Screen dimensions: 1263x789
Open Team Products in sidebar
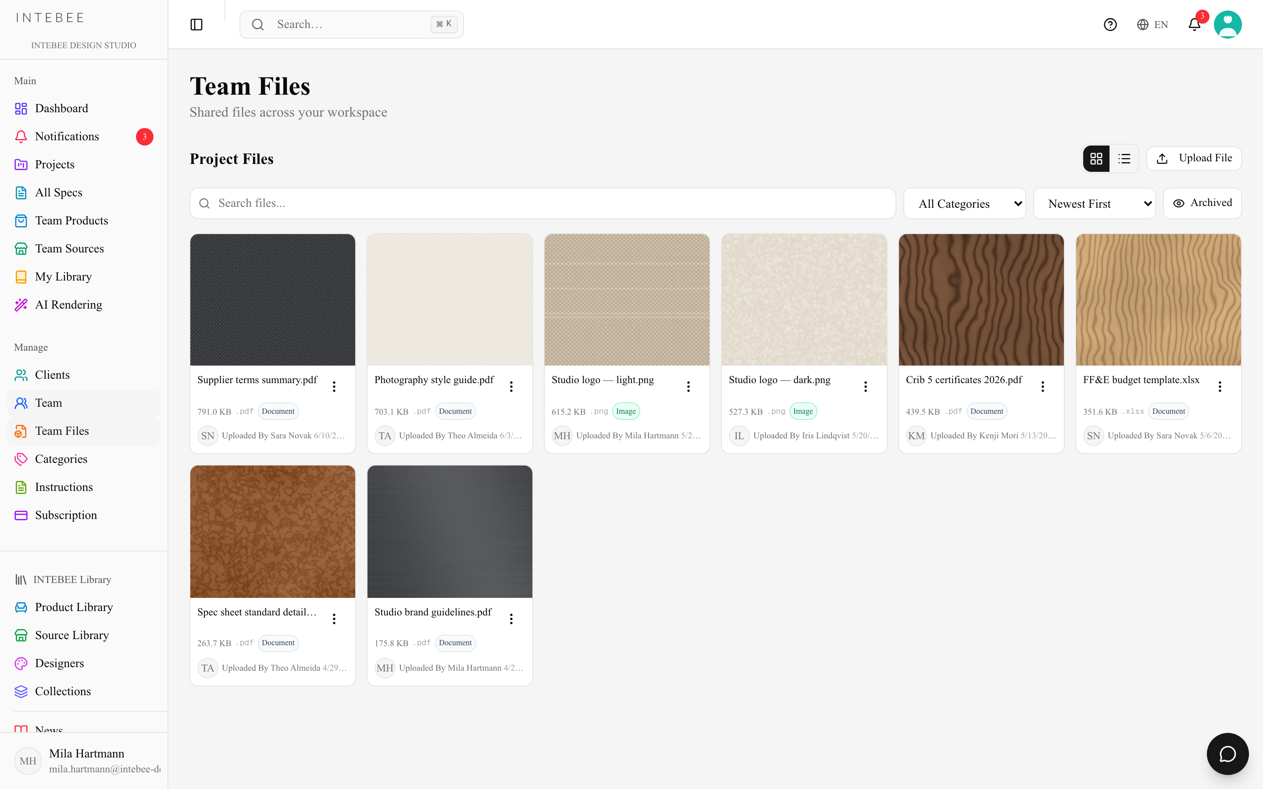pyautogui.click(x=83, y=220)
